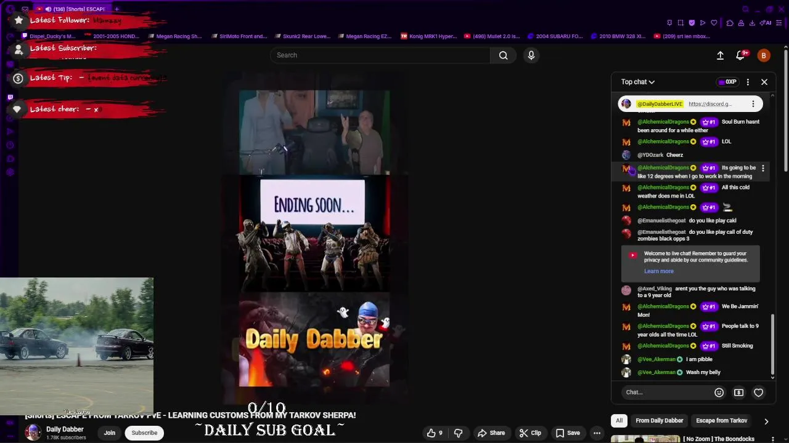The width and height of the screenshot is (789, 443).
Task: Save video to playlist
Action: coord(568,433)
